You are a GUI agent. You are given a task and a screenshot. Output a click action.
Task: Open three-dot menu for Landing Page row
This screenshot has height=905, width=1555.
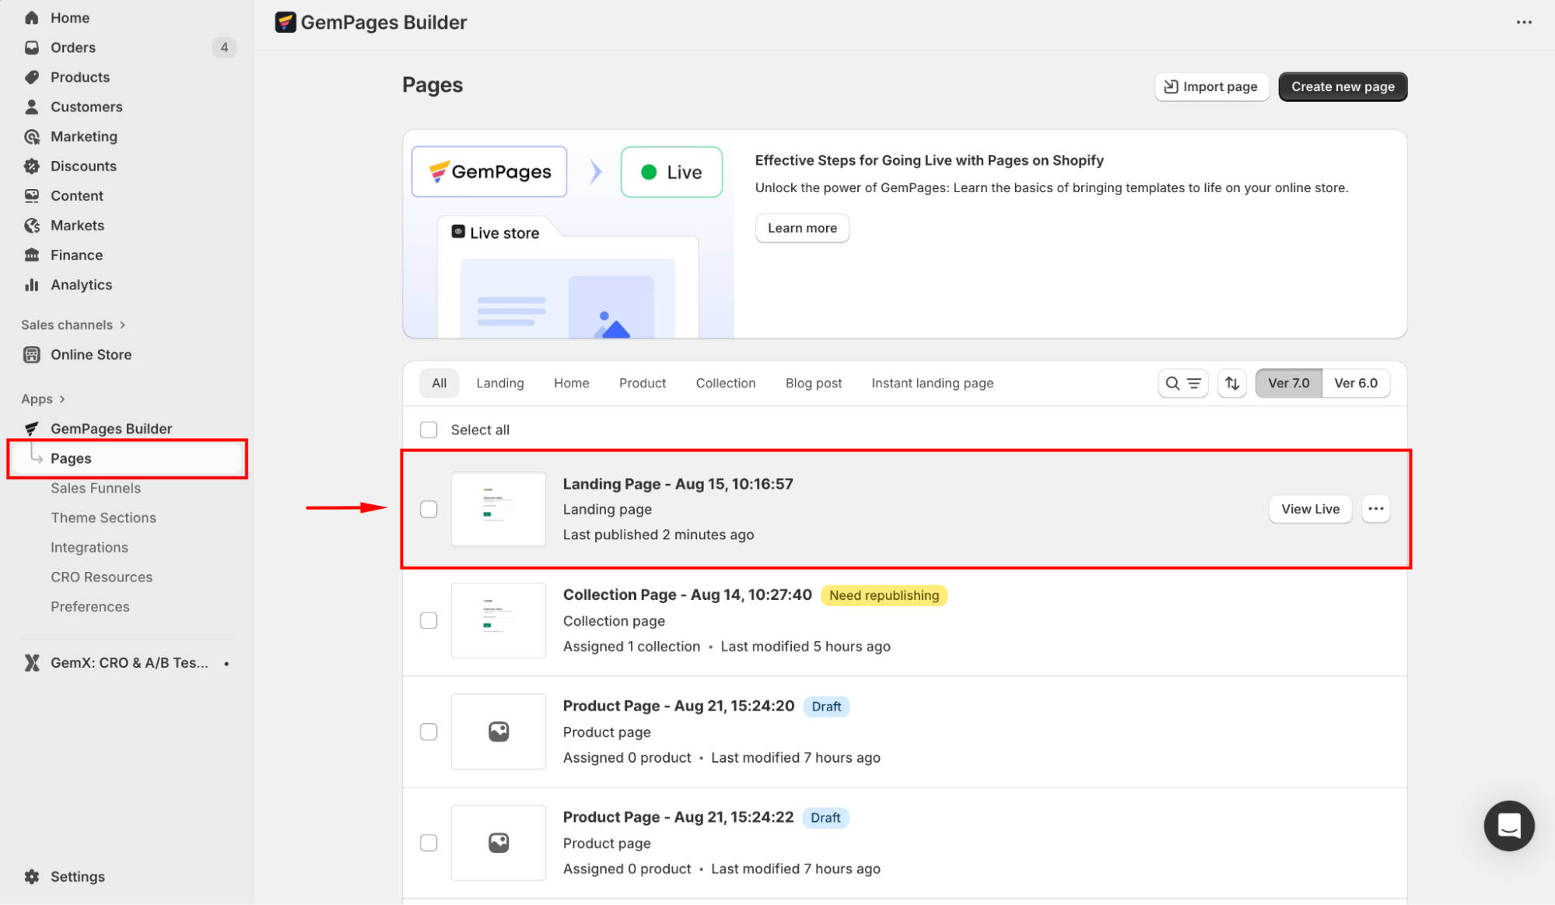tap(1375, 509)
